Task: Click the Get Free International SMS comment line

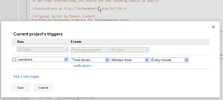Action: pyautogui.click(x=96, y=1)
